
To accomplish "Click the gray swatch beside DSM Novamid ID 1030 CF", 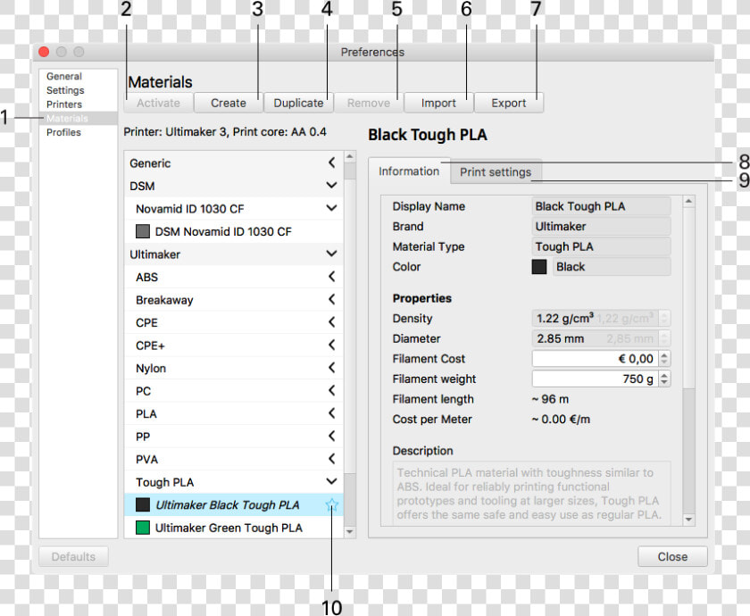I will 143,231.
